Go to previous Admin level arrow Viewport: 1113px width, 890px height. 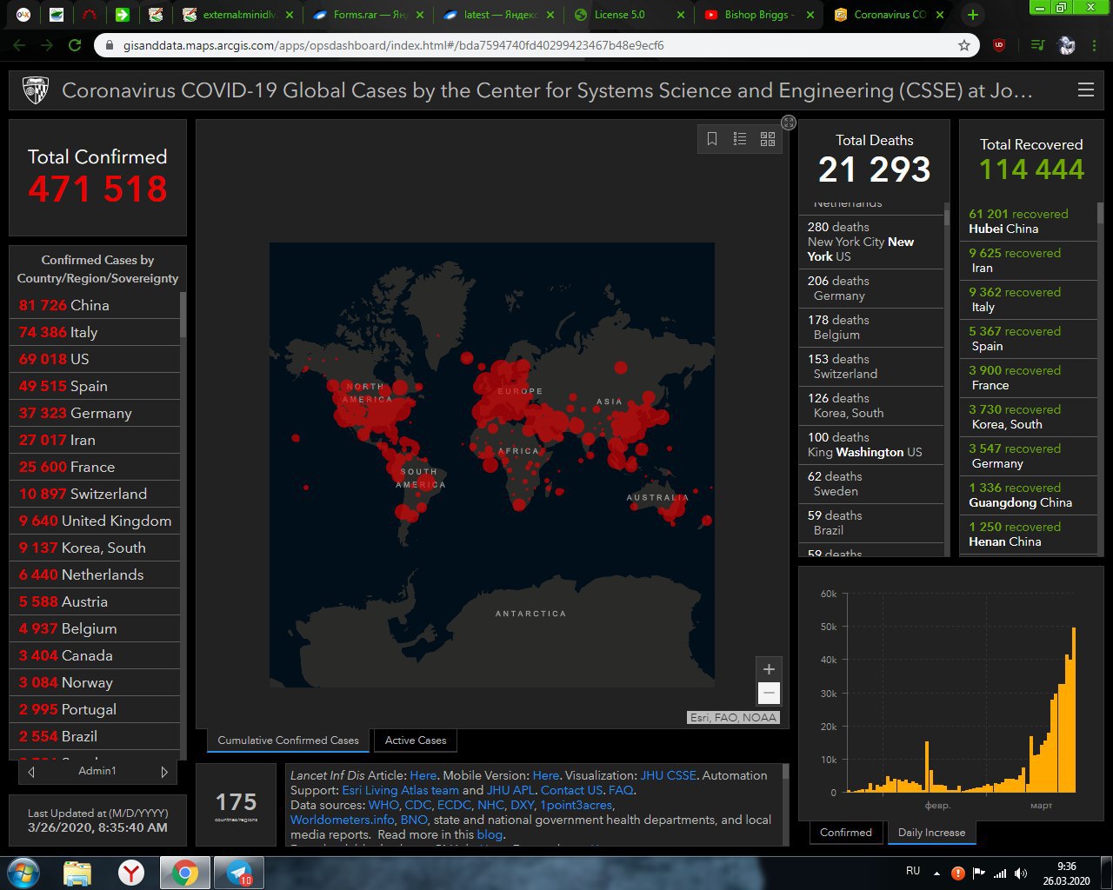click(x=32, y=771)
